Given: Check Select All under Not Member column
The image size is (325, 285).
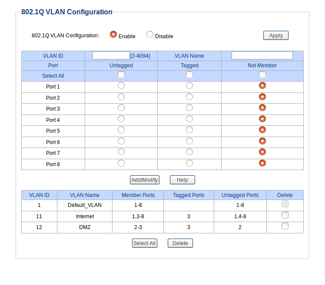Looking at the screenshot, I should pyautogui.click(x=262, y=75).
